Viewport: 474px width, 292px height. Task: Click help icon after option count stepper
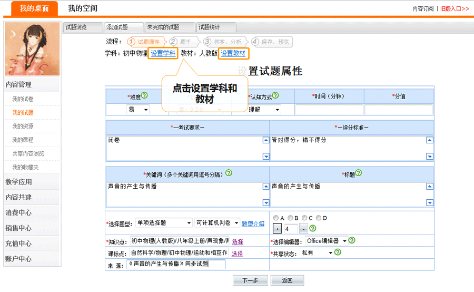[x=312, y=229]
